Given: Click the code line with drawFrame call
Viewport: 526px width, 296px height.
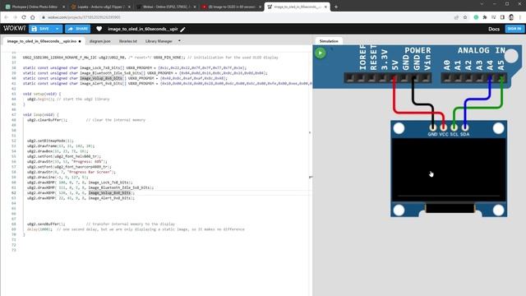Looking at the screenshot, I should point(61,146).
